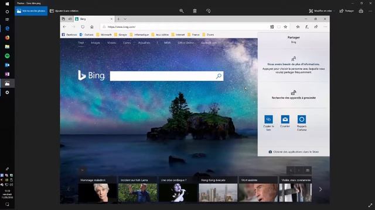Click the Edge home icon in the screenshot
This screenshot has height=210, width=375.
92,27
